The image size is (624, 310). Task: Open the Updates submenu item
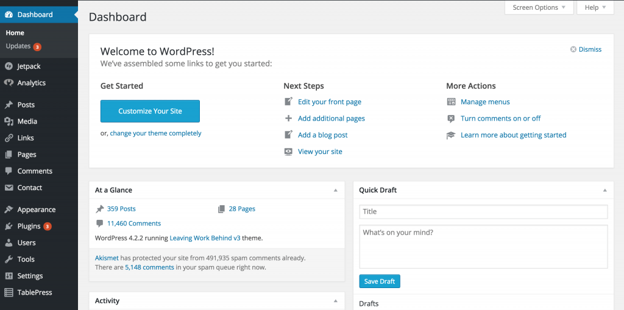pyautogui.click(x=18, y=46)
